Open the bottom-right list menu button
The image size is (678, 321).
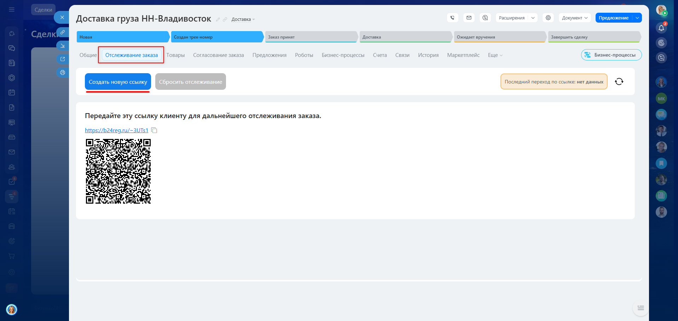click(x=641, y=308)
